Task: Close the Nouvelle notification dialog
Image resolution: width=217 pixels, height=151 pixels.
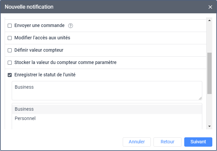Action: [210, 7]
